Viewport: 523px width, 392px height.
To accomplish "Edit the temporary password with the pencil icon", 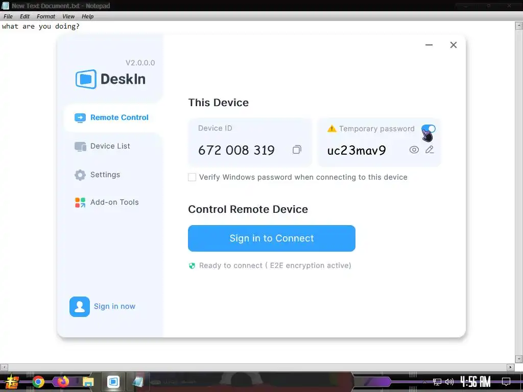I will point(430,150).
